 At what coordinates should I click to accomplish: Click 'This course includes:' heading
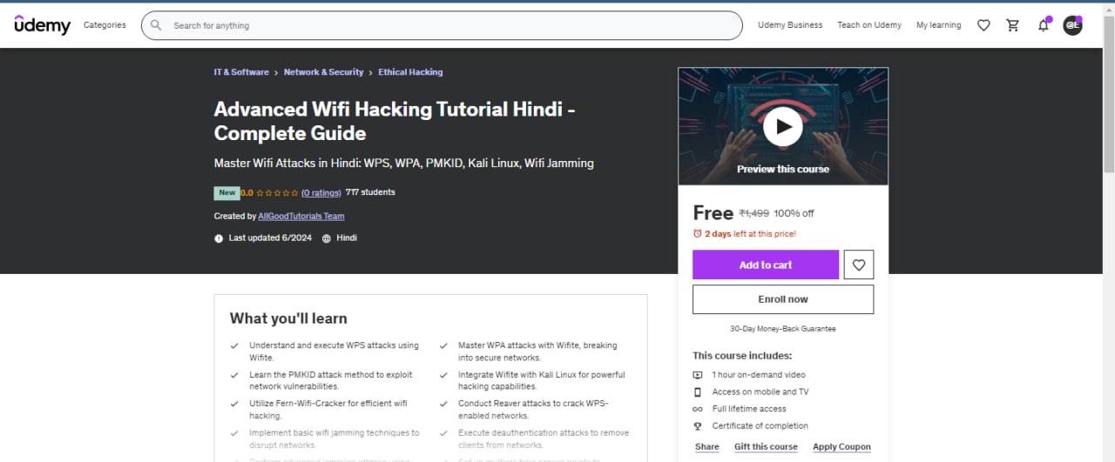tap(742, 356)
